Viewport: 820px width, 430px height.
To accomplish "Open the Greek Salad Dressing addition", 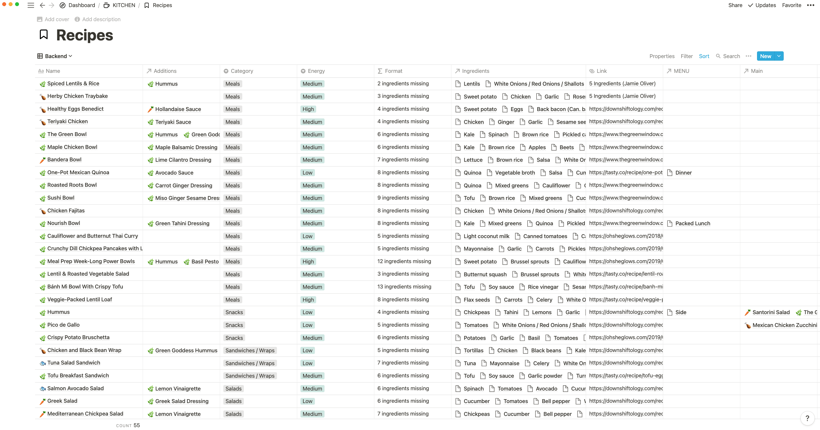I will point(182,401).
